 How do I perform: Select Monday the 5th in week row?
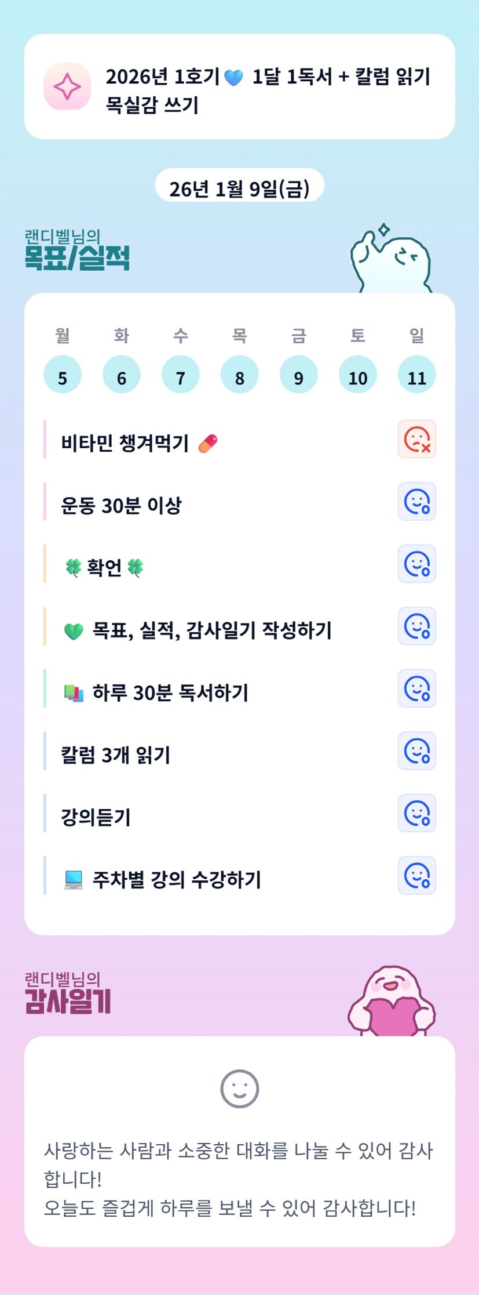click(x=63, y=375)
